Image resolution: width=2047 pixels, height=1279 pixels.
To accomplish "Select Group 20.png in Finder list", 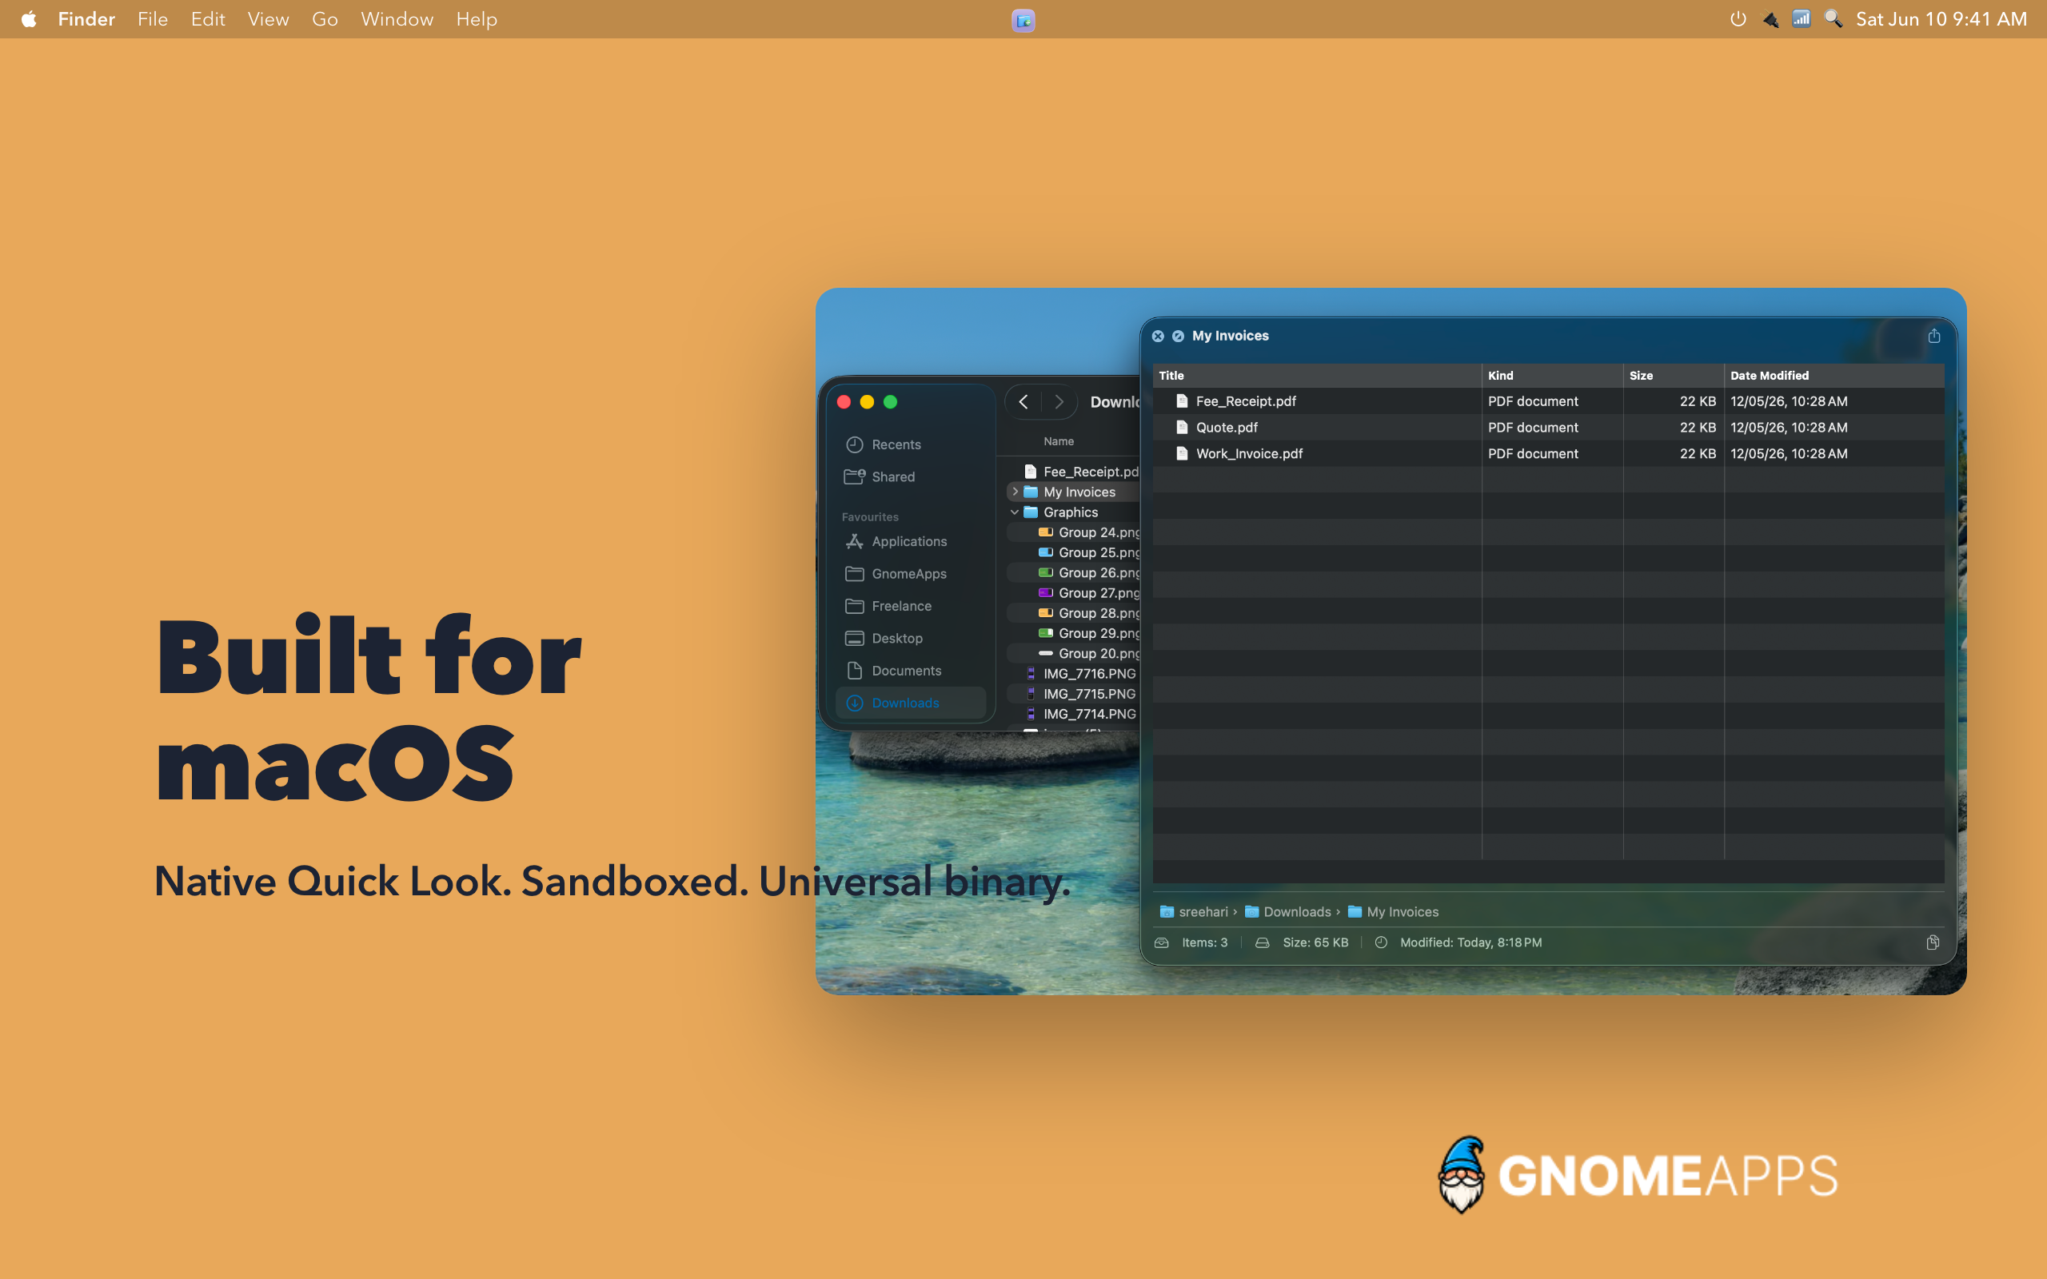I will click(1074, 653).
